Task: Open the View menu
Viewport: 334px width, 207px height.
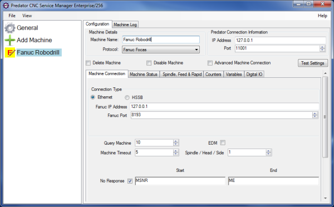Action: [27, 16]
